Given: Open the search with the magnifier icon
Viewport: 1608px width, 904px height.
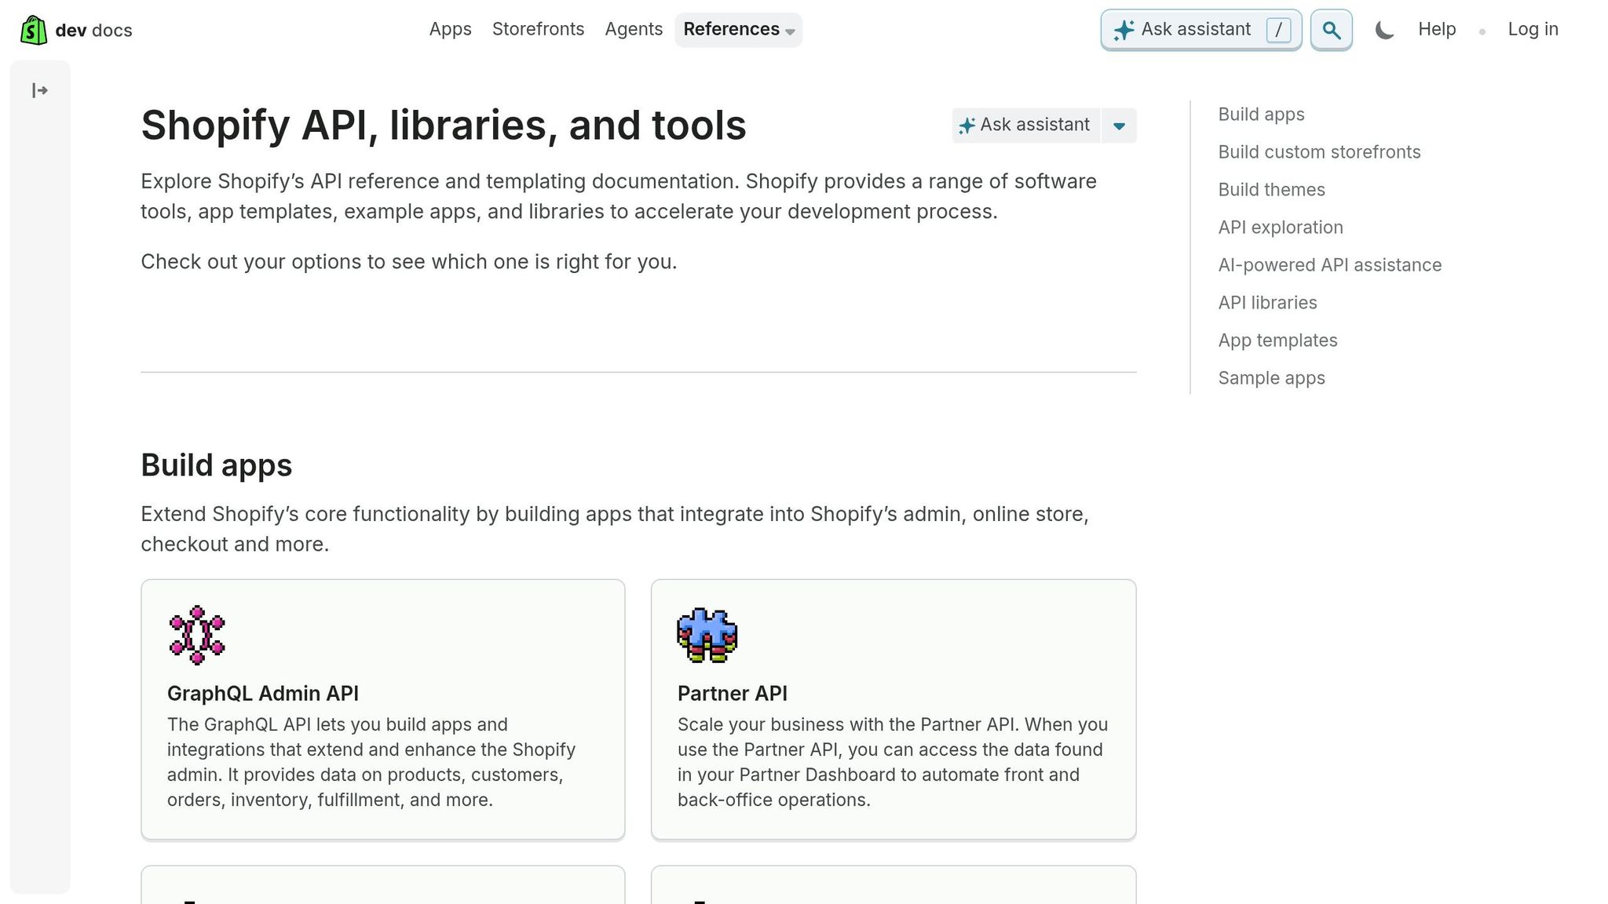Looking at the screenshot, I should (1331, 30).
